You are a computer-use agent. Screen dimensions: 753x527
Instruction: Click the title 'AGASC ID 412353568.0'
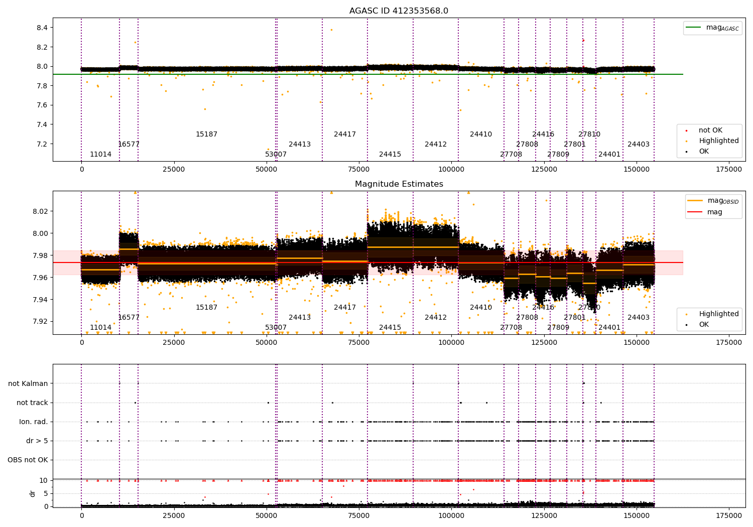point(399,11)
